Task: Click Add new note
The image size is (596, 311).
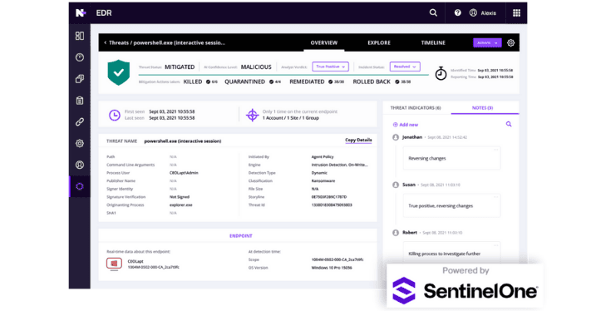Action: (406, 125)
